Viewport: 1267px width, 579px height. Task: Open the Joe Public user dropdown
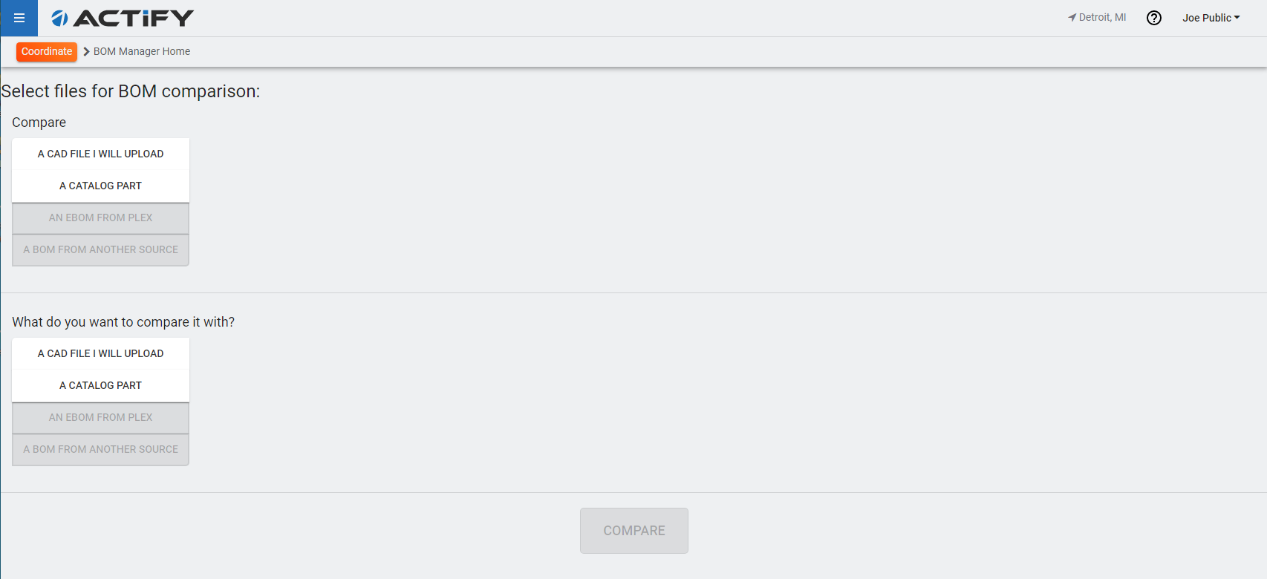[1211, 18]
